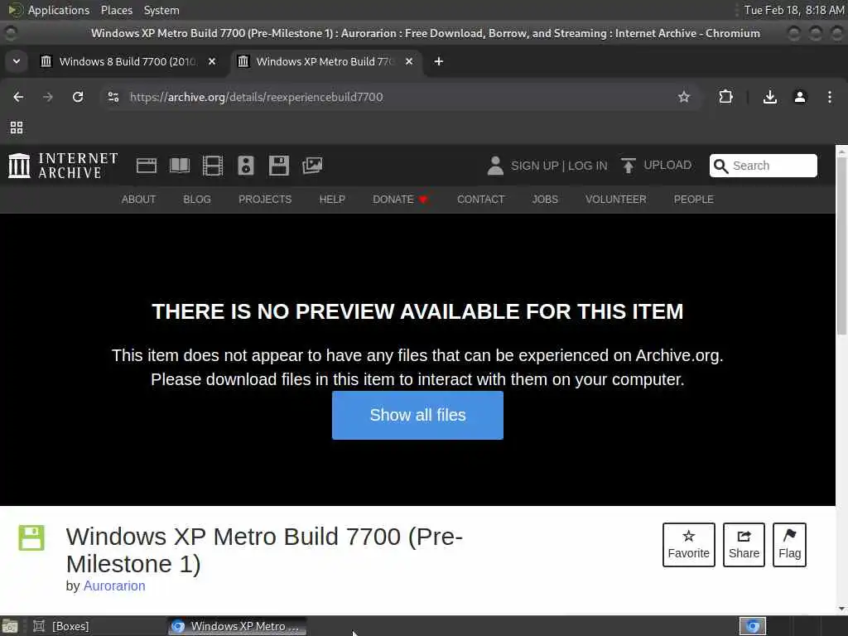Viewport: 848px width, 636px height.
Task: View site information icon in address bar
Action: click(113, 97)
